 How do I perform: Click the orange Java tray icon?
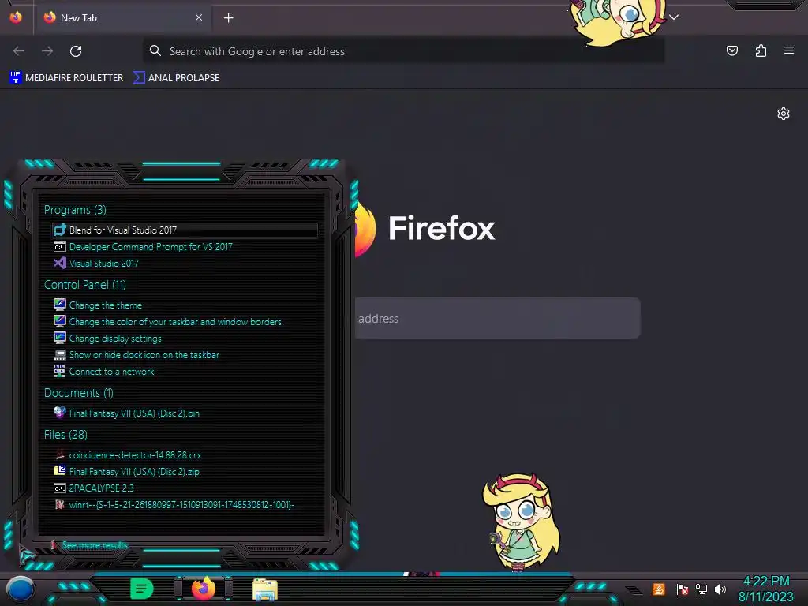[659, 589]
